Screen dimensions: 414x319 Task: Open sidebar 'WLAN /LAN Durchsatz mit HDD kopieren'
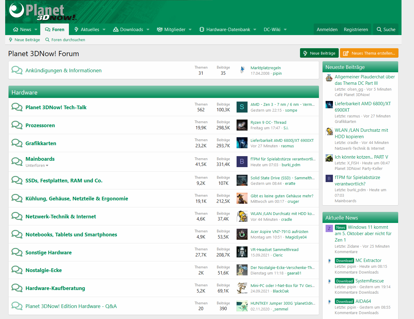click(361, 133)
